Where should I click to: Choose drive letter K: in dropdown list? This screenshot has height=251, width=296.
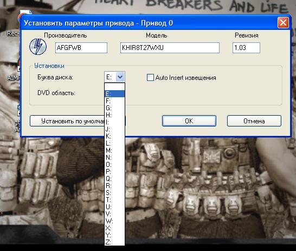click(114, 136)
